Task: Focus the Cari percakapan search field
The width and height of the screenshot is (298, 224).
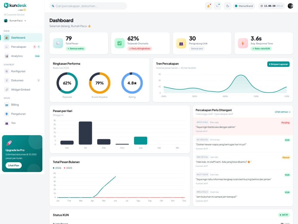Action: [x=88, y=6]
